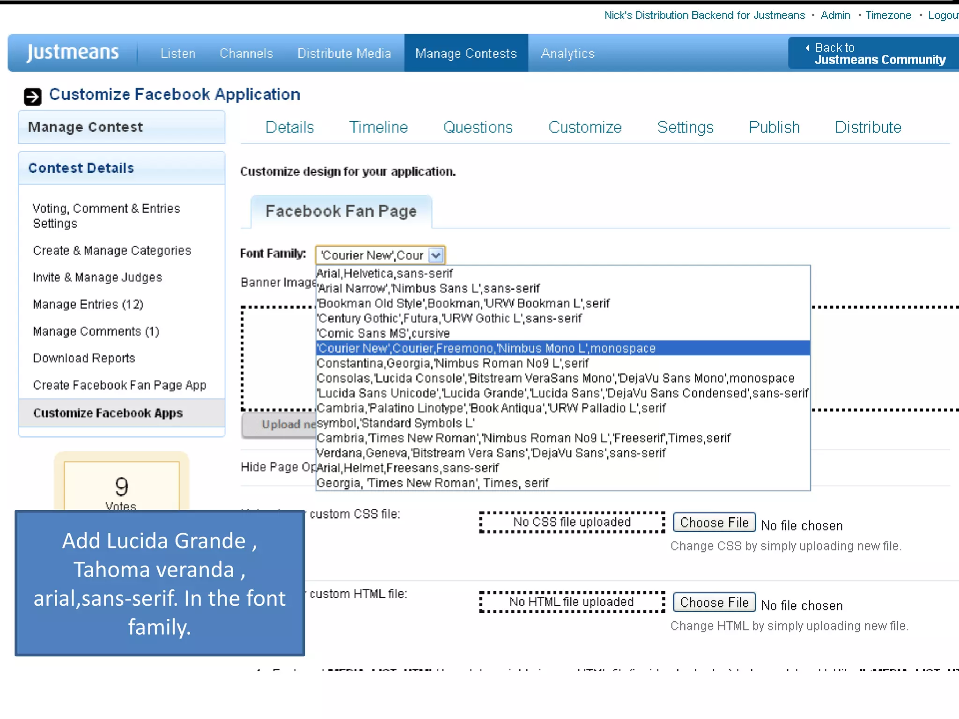Go to Analytics in navigation bar
This screenshot has width=959, height=719.
point(568,53)
